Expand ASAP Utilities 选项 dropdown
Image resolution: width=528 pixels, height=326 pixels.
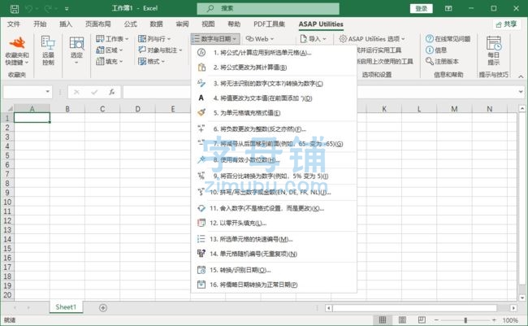pos(372,39)
